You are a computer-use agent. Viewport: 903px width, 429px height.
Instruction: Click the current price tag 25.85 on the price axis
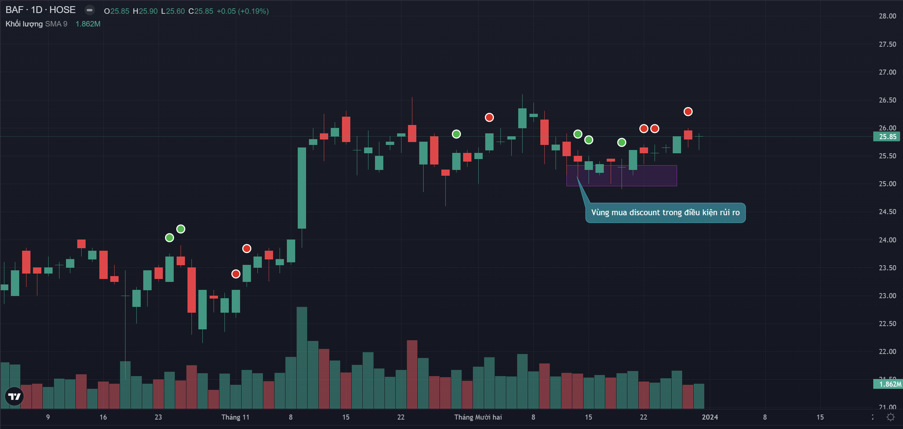[887, 137]
